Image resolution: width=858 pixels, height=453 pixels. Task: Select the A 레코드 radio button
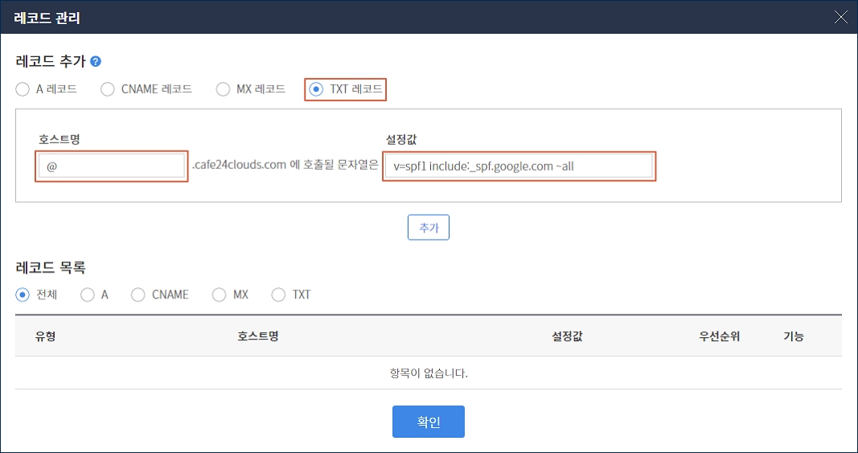pyautogui.click(x=23, y=89)
